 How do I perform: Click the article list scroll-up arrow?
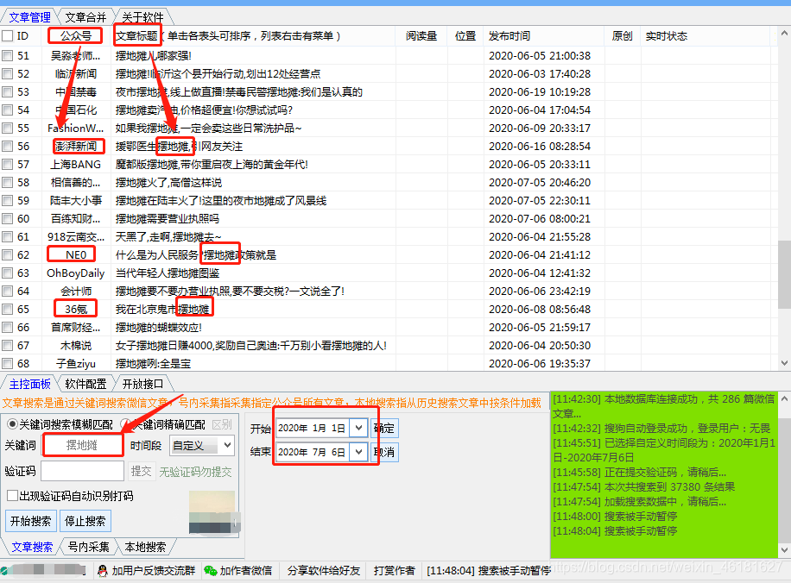point(784,34)
